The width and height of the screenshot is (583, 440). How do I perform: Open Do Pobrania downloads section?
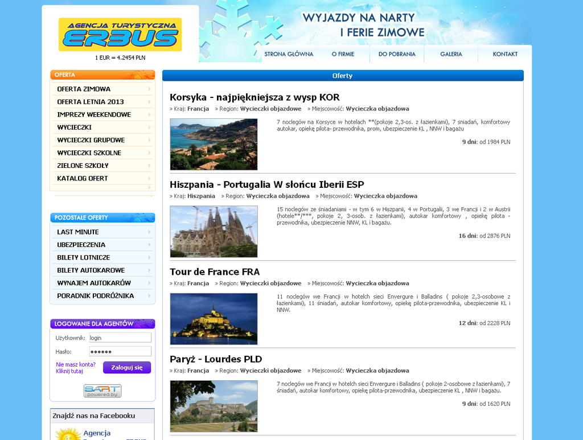tap(397, 54)
